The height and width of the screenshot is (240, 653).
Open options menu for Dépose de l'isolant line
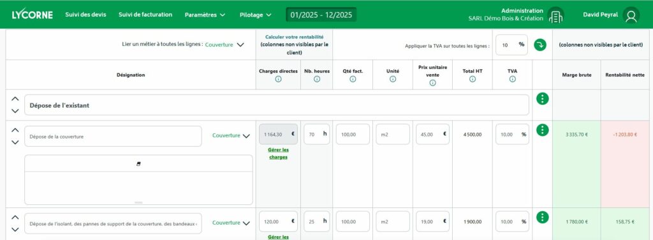[x=542, y=217]
